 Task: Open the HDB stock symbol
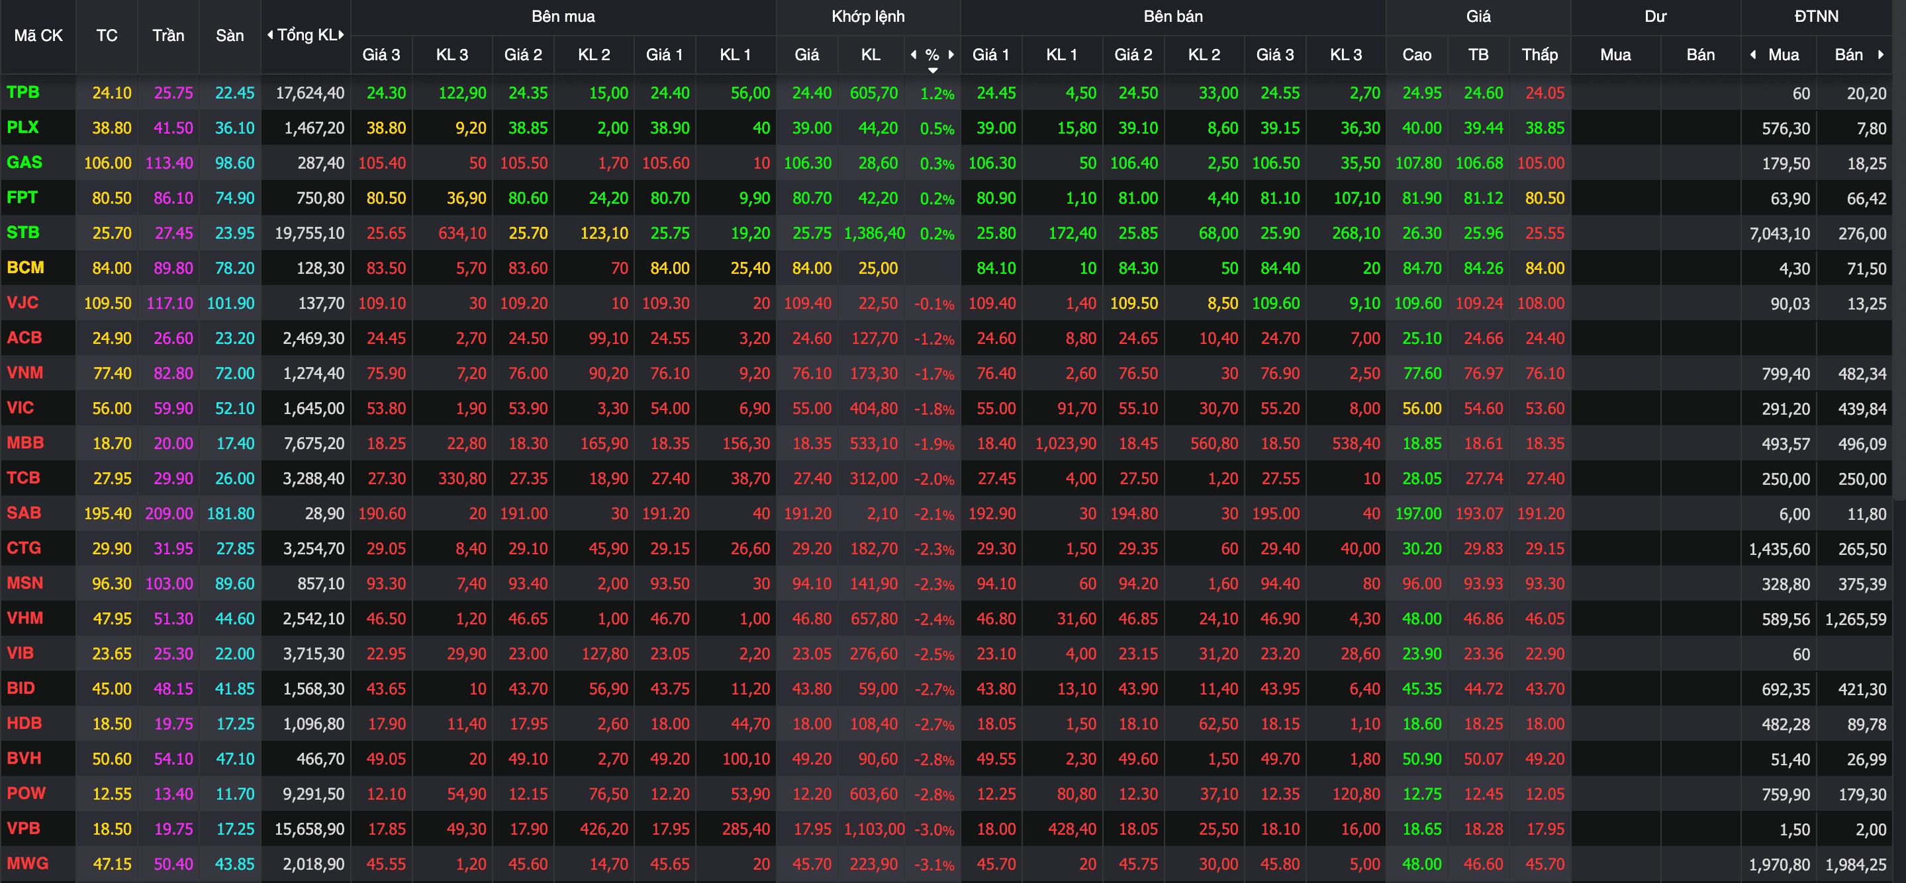24,722
